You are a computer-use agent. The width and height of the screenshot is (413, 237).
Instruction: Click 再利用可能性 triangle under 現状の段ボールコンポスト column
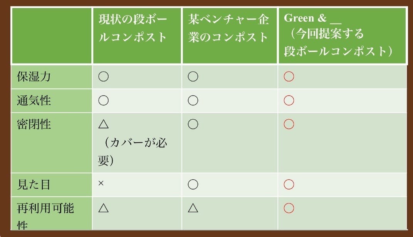[x=103, y=208]
